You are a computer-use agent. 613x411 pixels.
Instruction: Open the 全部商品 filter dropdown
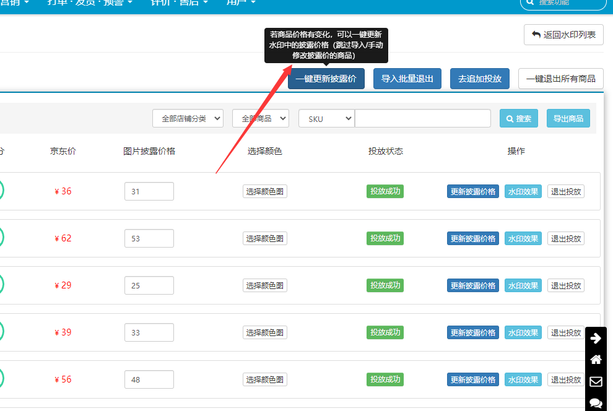[260, 118]
